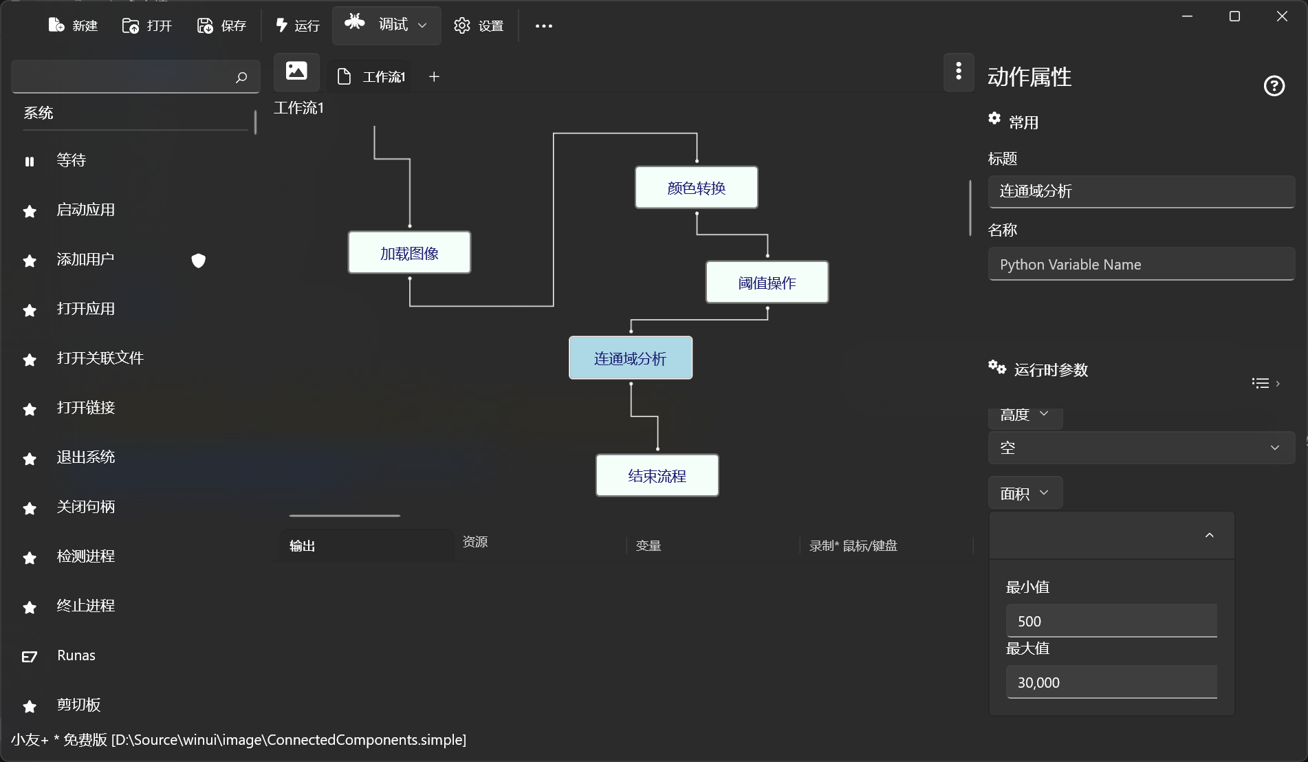Screen dimensions: 1308x762
Task: Start debugging with the 调试 bug icon
Action: coord(356,23)
